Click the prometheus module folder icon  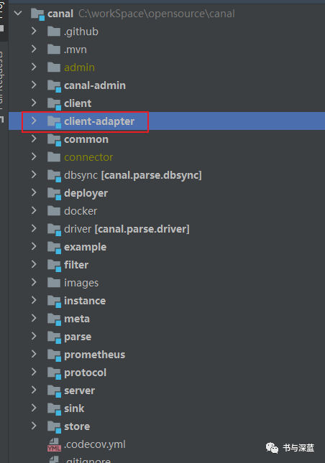click(54, 355)
